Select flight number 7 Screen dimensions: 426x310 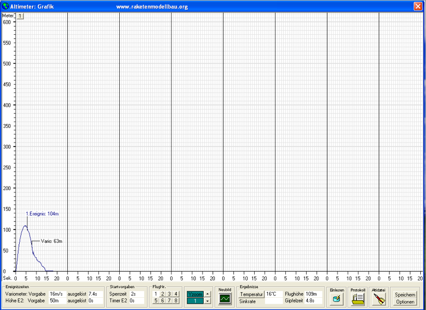click(x=170, y=301)
